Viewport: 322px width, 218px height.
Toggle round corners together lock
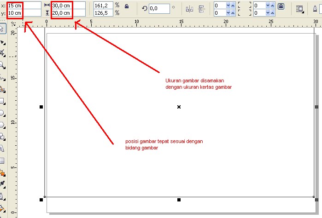(x=281, y=6)
